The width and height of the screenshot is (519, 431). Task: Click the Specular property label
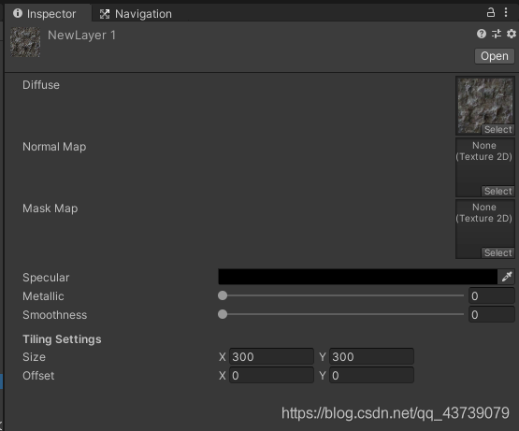[46, 278]
